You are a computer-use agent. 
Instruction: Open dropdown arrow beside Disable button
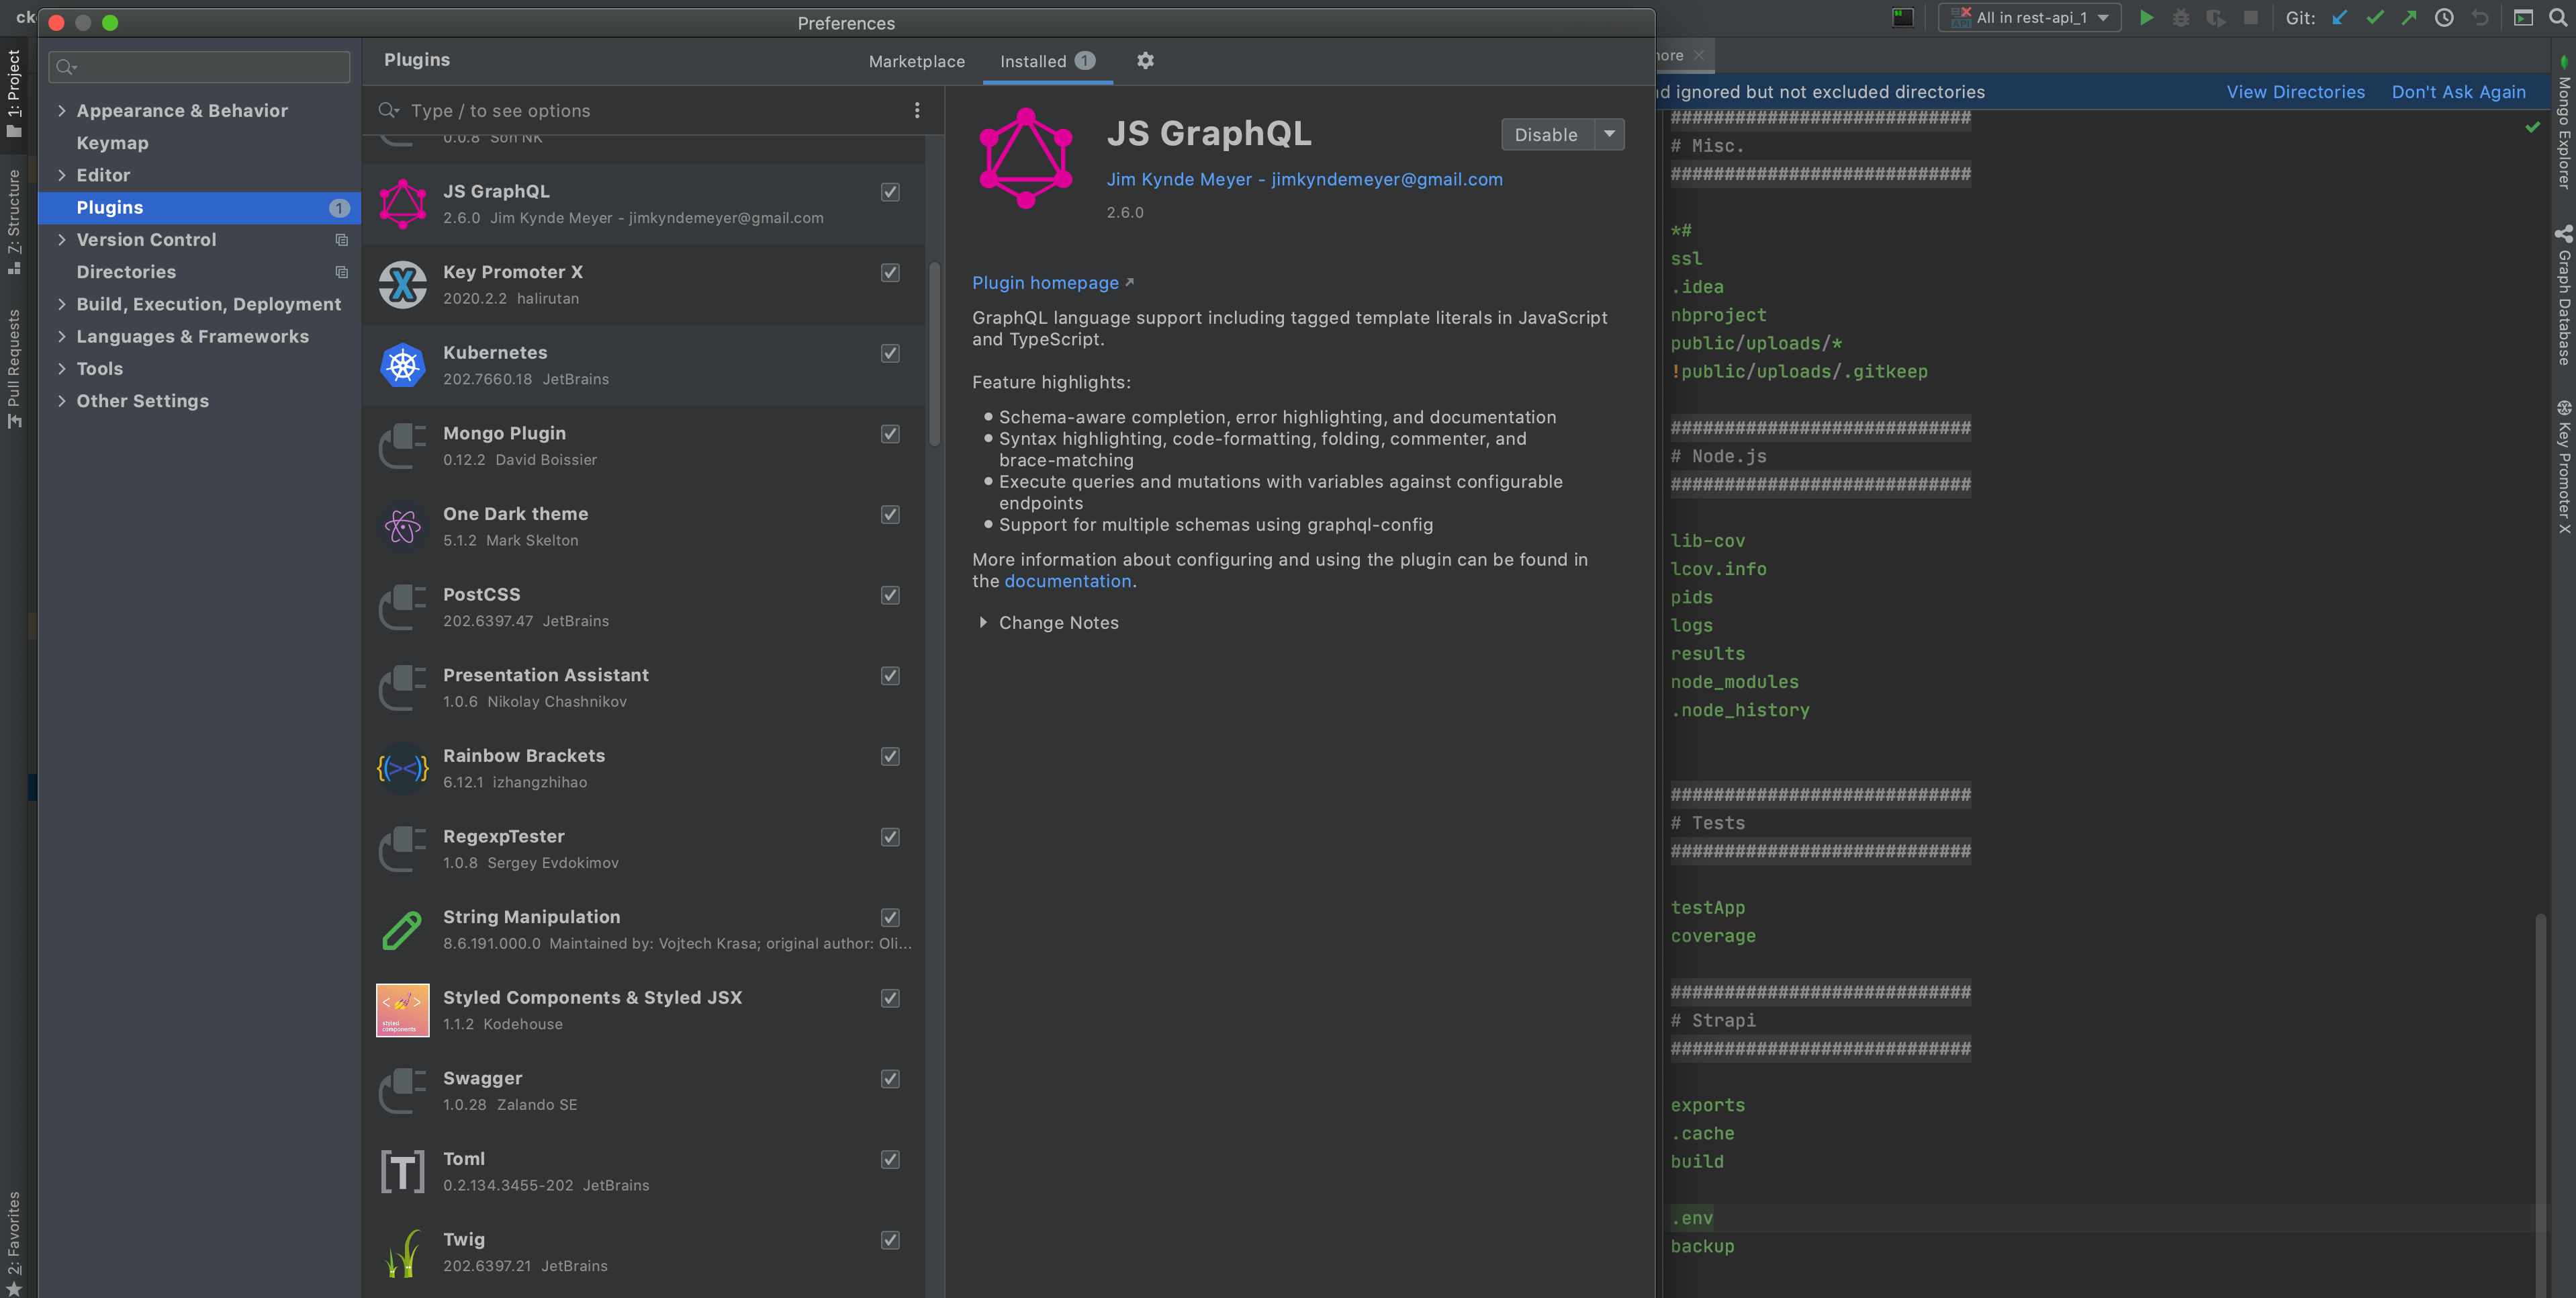click(x=1609, y=134)
